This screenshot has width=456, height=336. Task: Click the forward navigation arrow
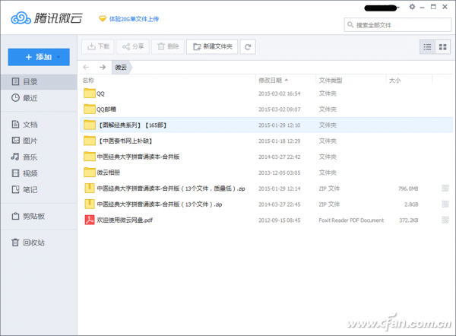[x=103, y=67]
